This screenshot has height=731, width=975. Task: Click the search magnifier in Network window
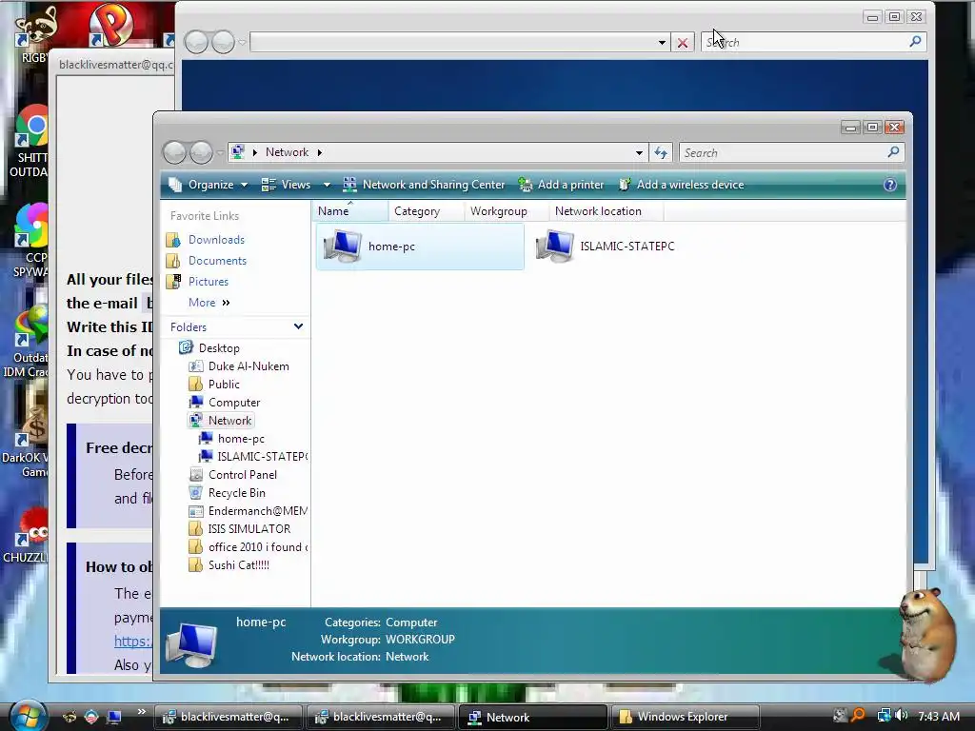point(893,151)
